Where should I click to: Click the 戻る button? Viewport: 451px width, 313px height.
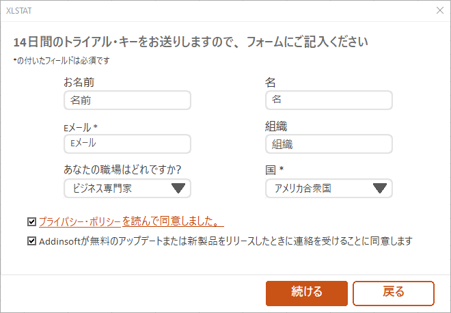point(393,292)
